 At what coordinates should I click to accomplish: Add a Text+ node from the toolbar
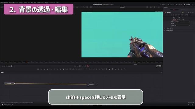44,69
